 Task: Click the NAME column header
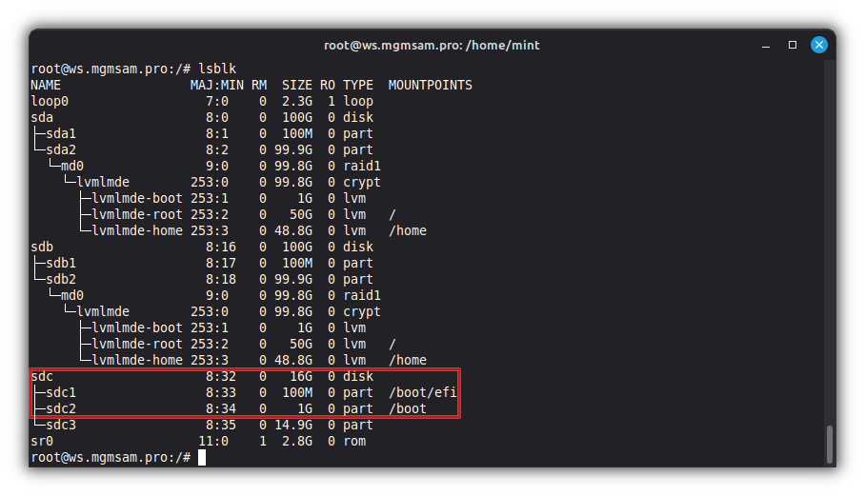pyautogui.click(x=46, y=85)
